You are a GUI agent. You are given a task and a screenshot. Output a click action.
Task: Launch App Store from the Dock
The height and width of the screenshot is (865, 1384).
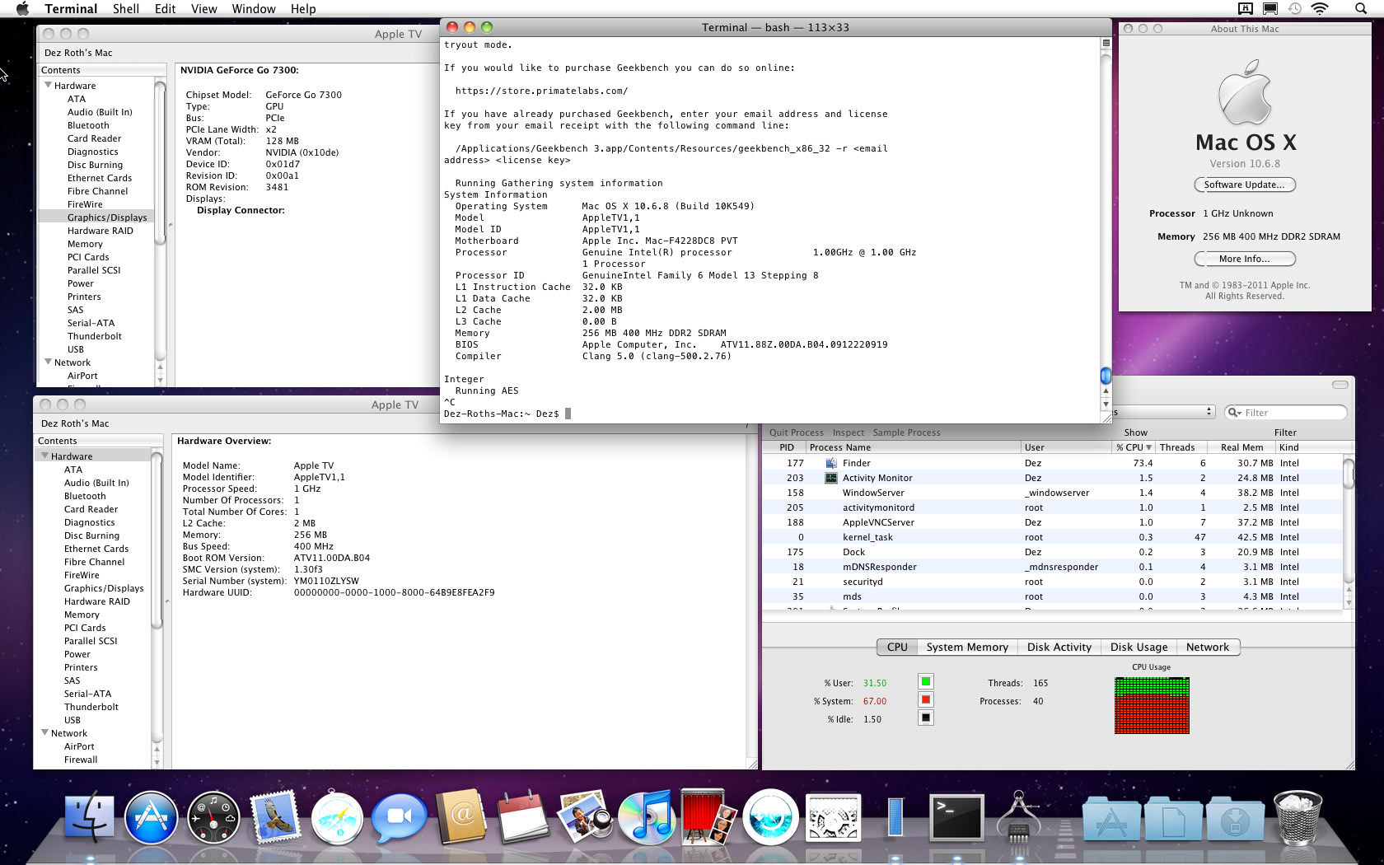click(151, 818)
